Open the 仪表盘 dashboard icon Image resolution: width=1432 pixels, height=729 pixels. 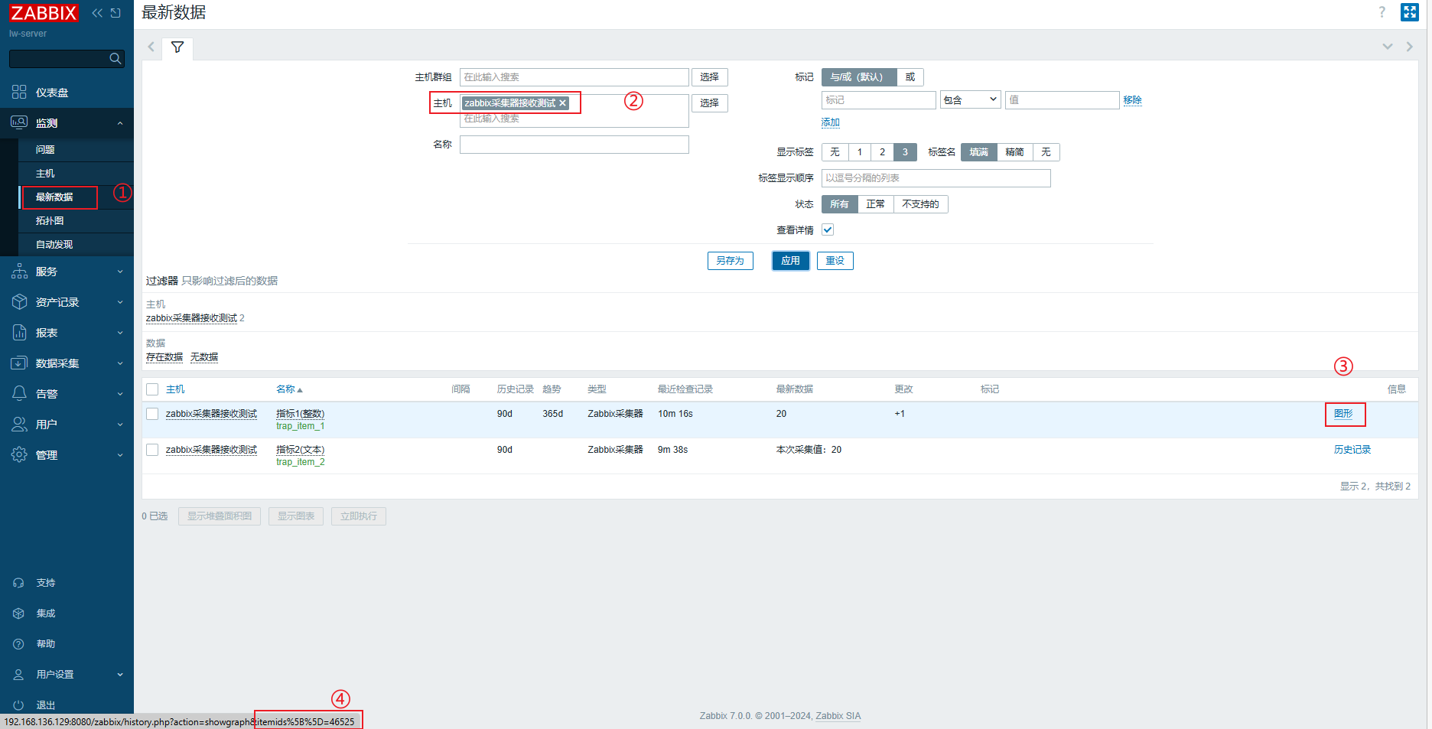click(x=19, y=93)
